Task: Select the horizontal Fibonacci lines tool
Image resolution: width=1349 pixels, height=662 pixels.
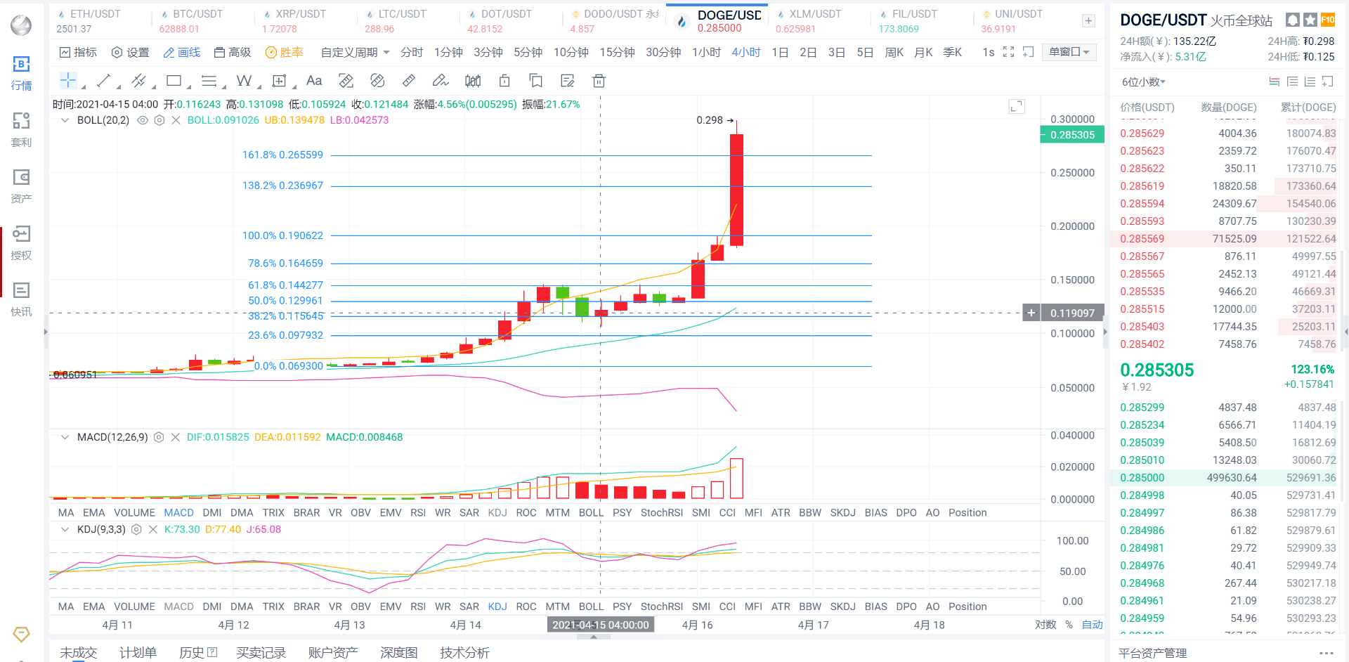Action: pyautogui.click(x=209, y=81)
